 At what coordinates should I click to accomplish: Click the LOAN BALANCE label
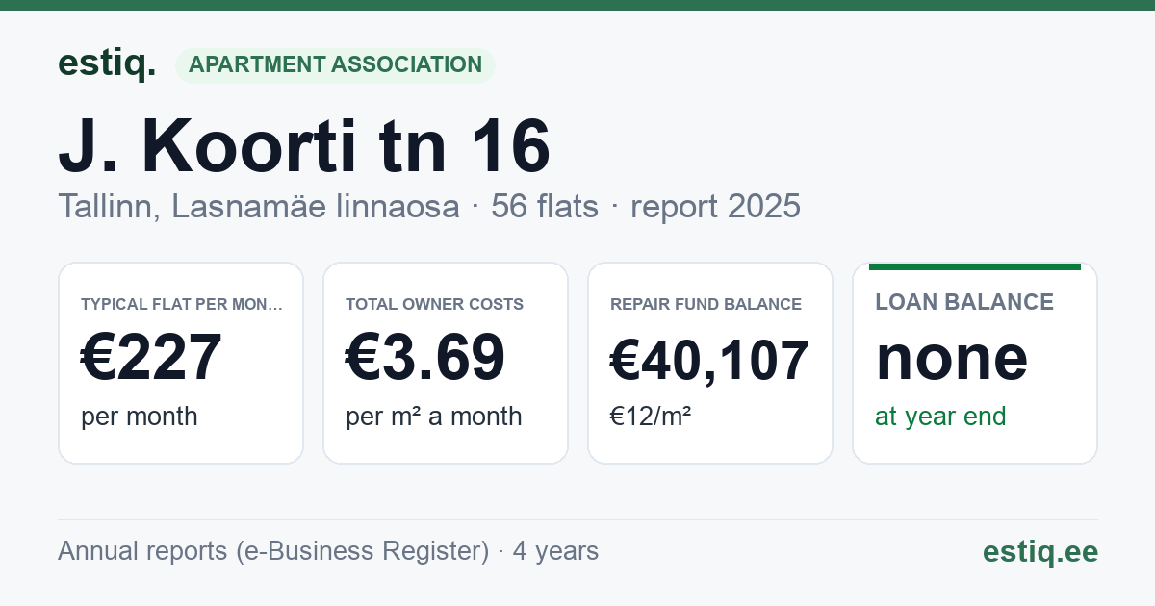point(964,302)
